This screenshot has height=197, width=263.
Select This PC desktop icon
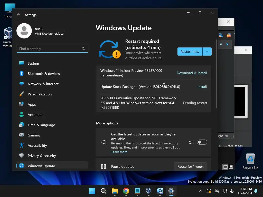coord(8,11)
